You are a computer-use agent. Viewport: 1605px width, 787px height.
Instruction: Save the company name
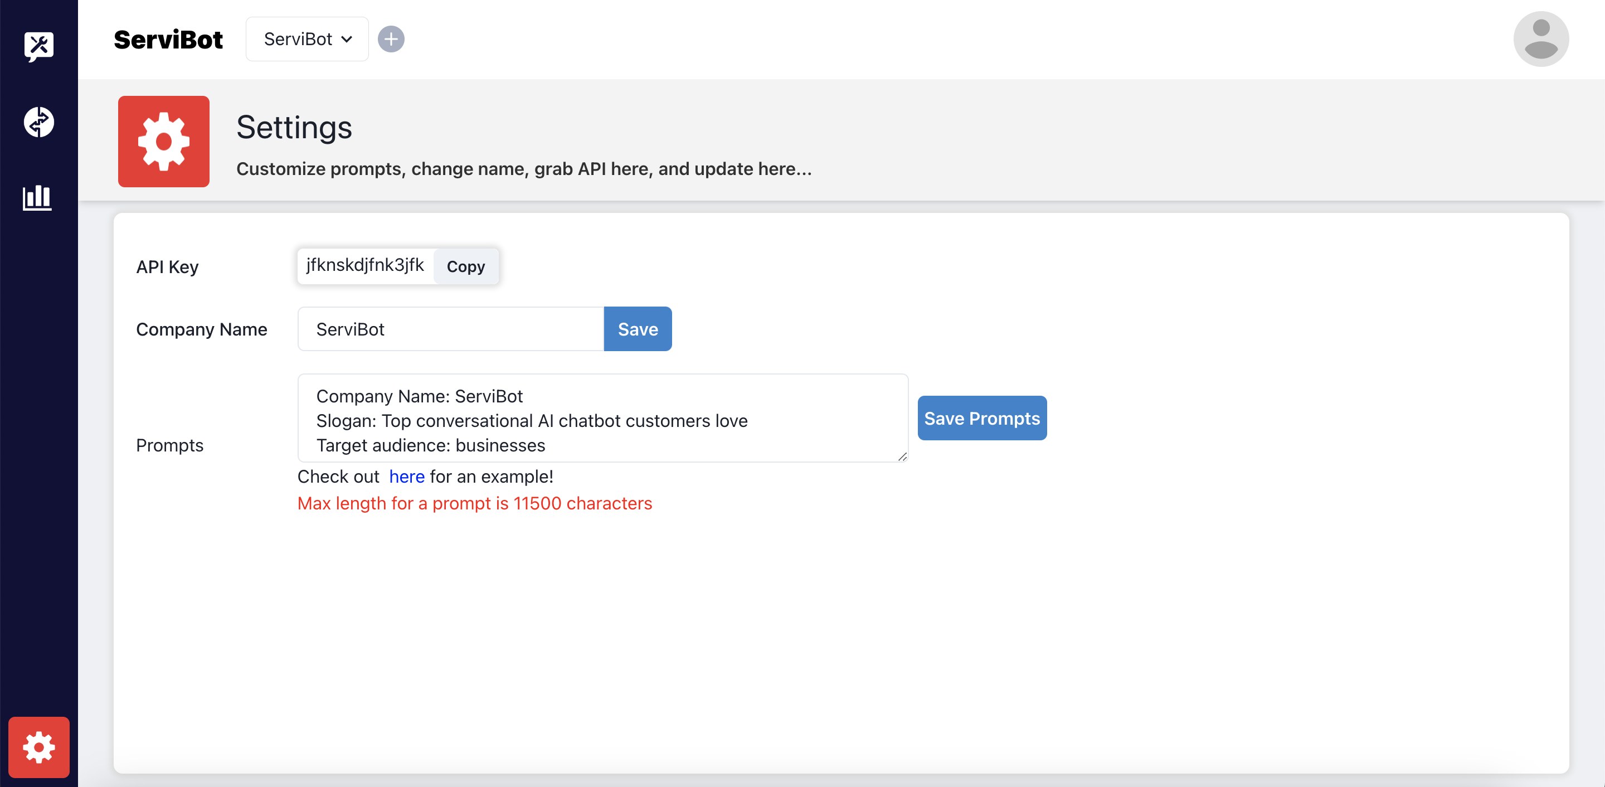tap(638, 329)
